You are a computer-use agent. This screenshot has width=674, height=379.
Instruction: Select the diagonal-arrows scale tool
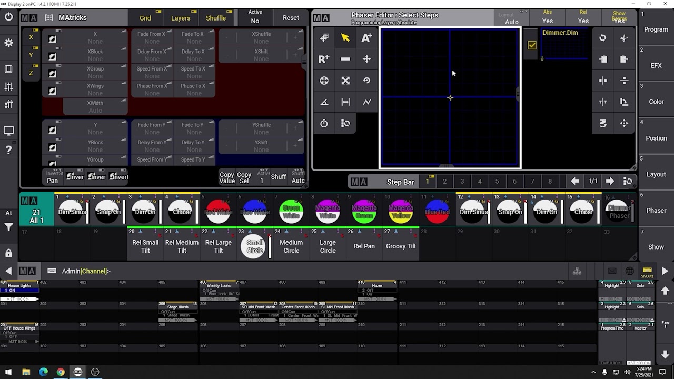click(345, 81)
